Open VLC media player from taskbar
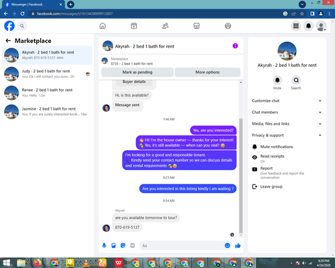 (86, 263)
